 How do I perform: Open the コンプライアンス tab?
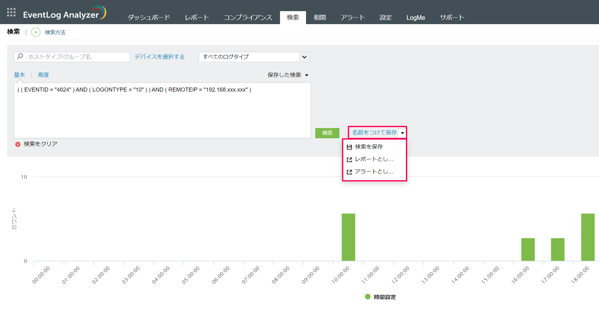tap(248, 18)
